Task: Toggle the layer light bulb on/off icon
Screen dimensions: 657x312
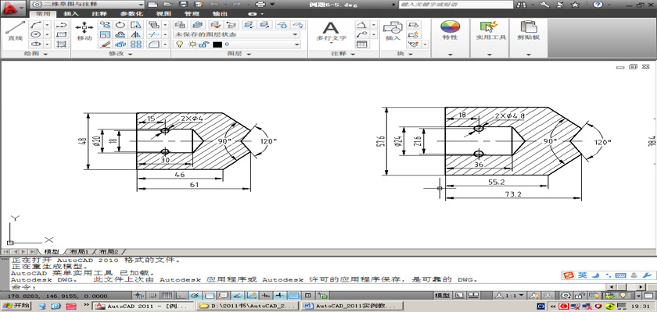Action: pos(179,45)
